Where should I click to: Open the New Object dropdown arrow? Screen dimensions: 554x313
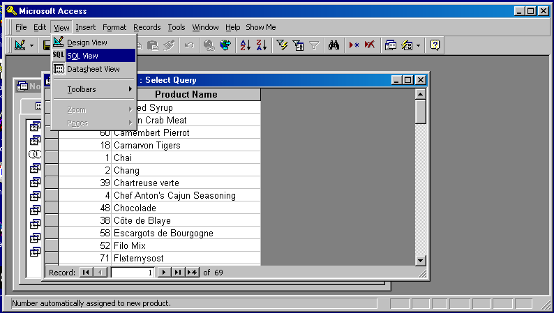(419, 45)
